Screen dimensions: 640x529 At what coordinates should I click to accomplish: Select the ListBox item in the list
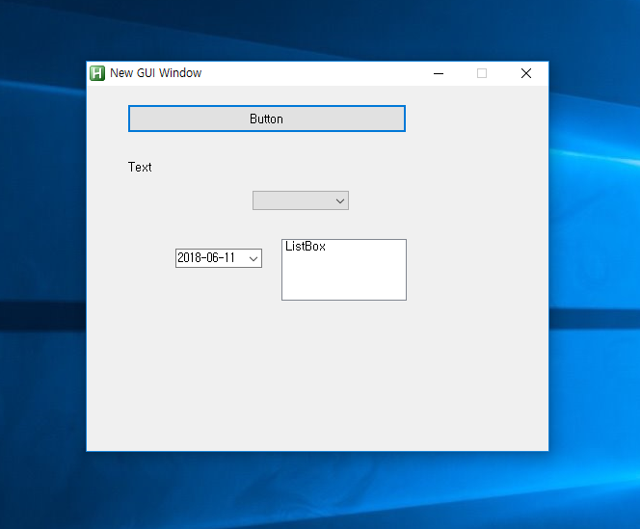pyautogui.click(x=305, y=246)
